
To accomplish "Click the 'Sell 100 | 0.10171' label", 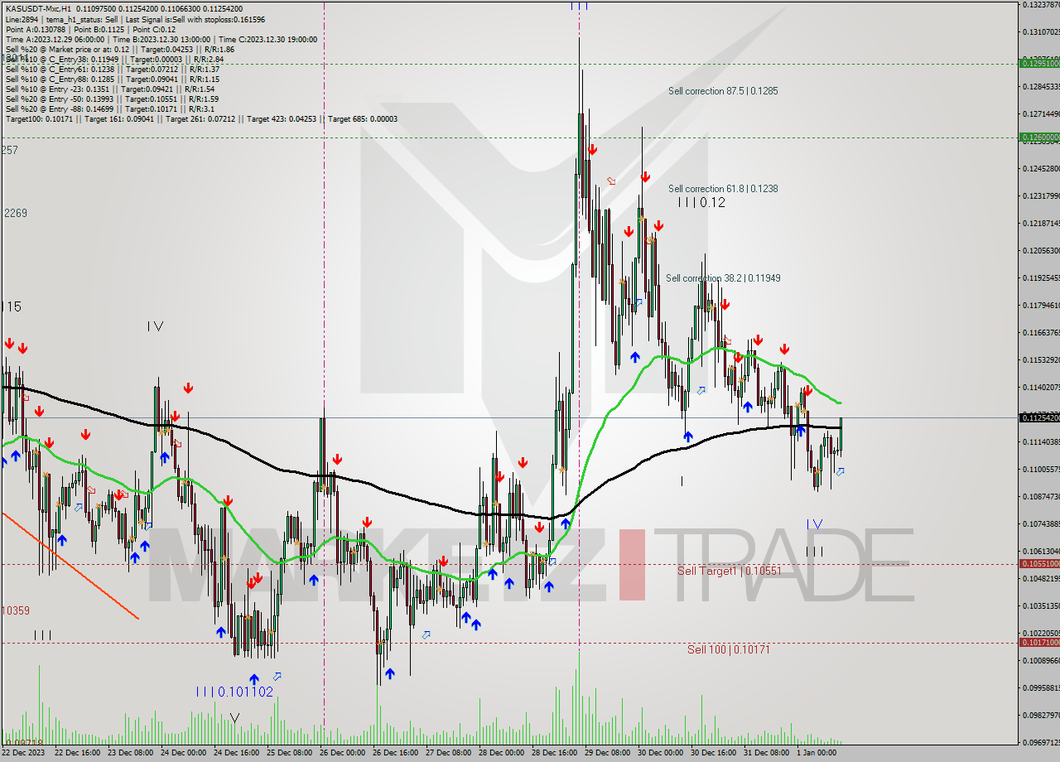I will point(729,649).
